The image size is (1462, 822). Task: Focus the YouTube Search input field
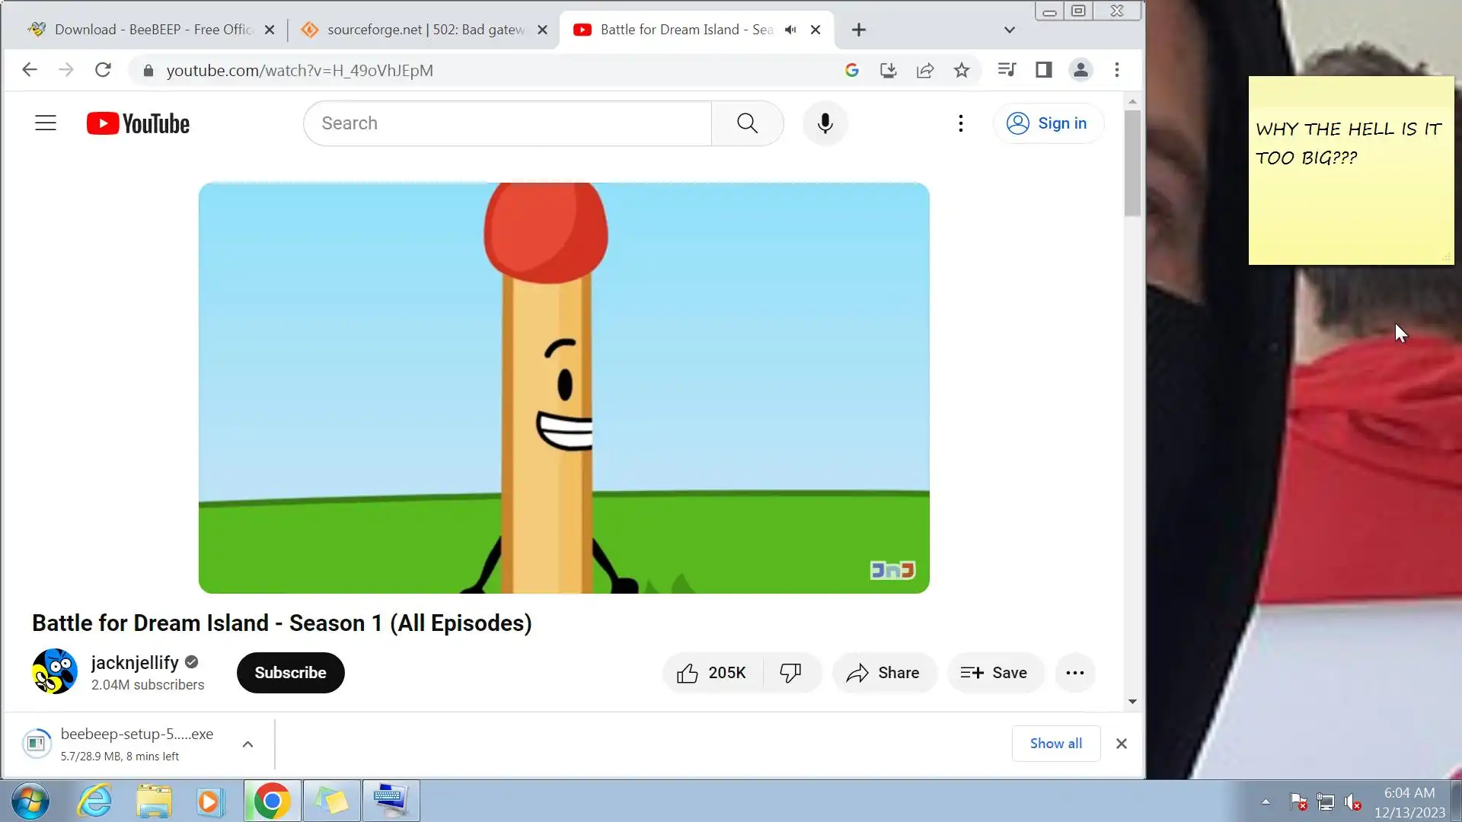pos(507,123)
